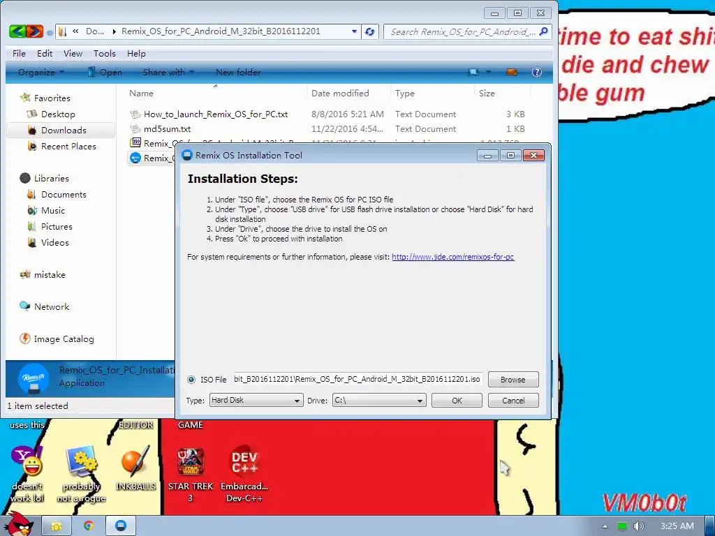Open the Type dropdown showing Hard Disk
The image size is (715, 536).
[256, 400]
